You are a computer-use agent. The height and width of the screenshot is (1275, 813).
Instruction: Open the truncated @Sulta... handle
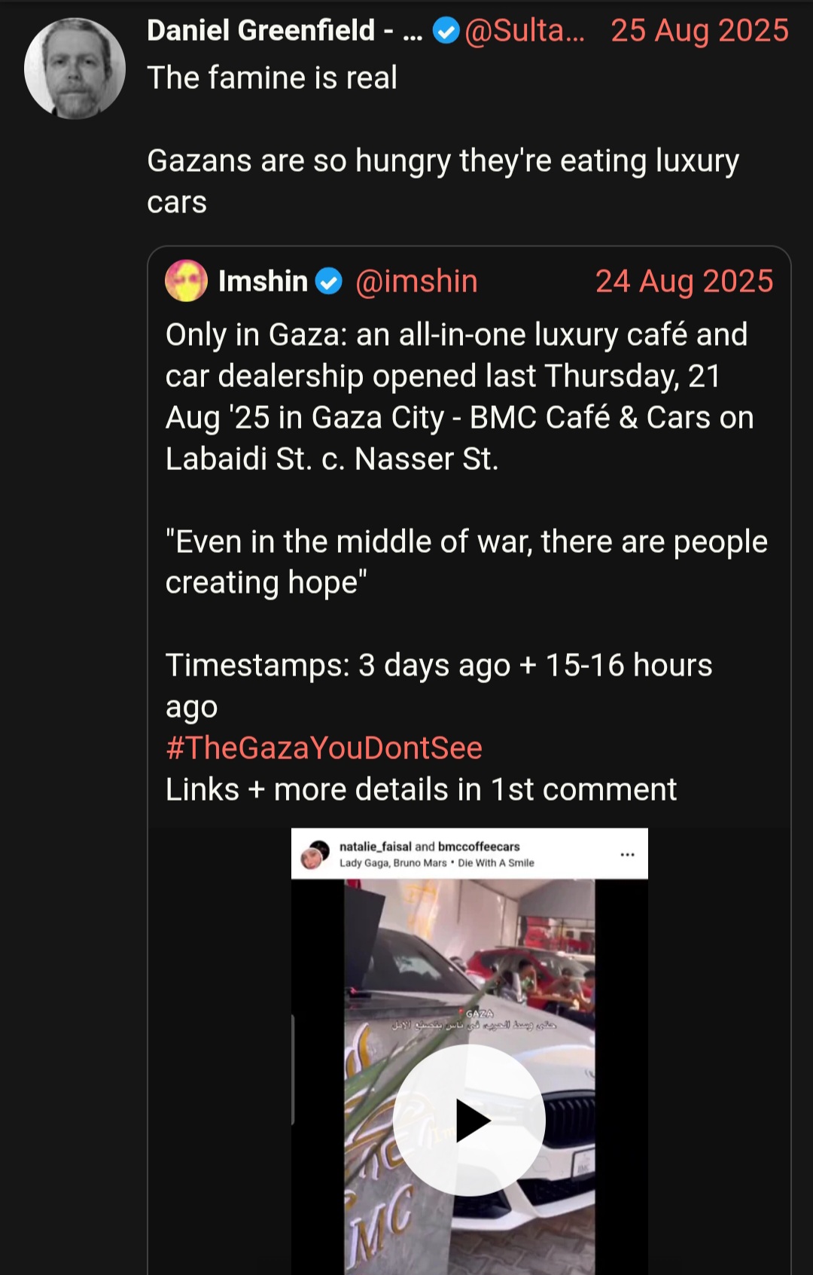(525, 31)
